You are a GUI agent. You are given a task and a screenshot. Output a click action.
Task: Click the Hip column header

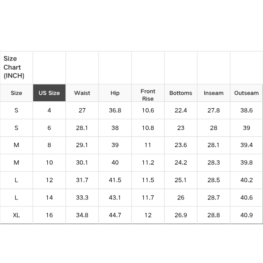coord(115,93)
